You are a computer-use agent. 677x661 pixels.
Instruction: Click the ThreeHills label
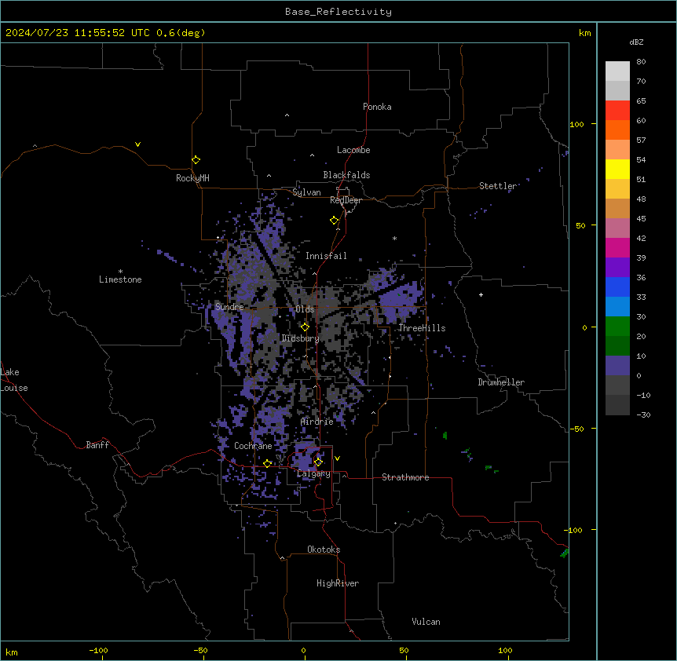coord(422,328)
